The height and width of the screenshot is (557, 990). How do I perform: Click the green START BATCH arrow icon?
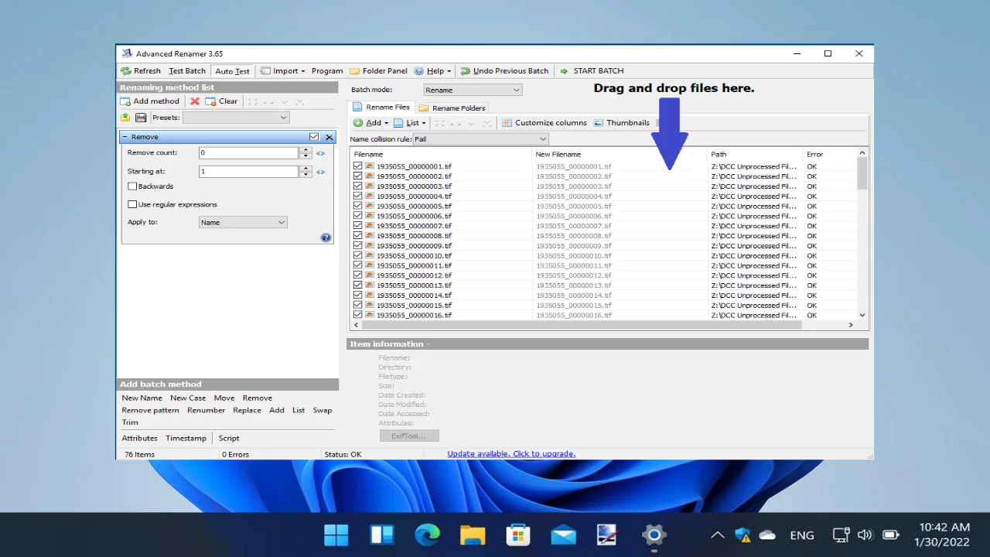pos(564,70)
